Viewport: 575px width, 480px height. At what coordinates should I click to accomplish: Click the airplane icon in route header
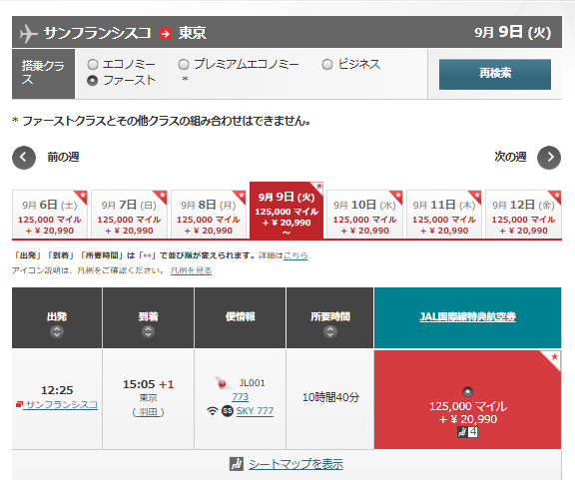click(x=28, y=33)
